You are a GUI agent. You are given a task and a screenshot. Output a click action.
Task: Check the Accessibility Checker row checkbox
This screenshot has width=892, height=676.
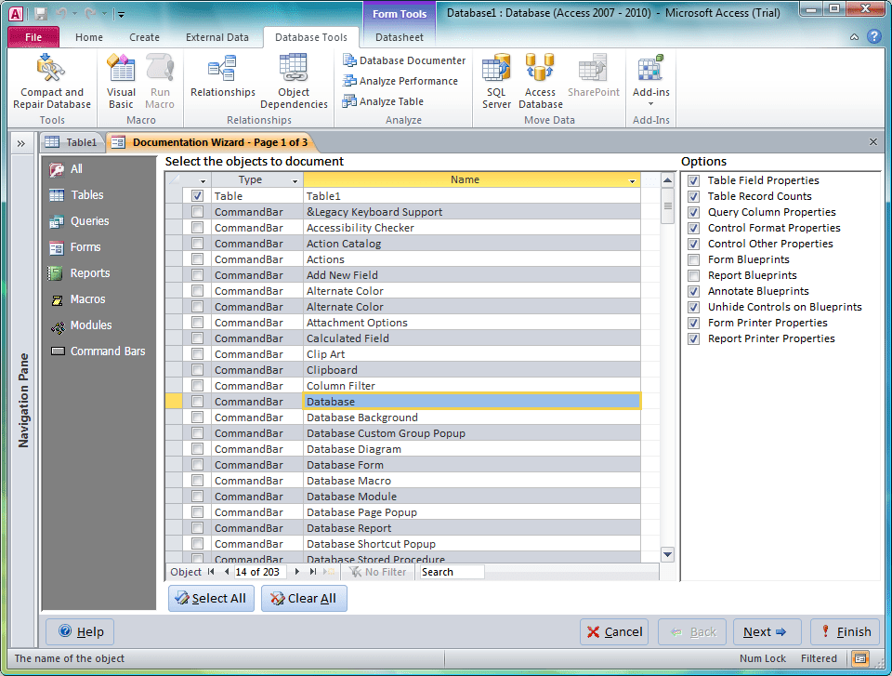[x=197, y=228]
